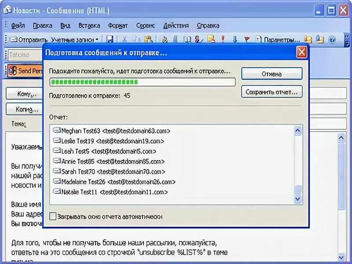Open Параметры options in toolbar
Viewport: 352px width, 264px height.
(278, 40)
